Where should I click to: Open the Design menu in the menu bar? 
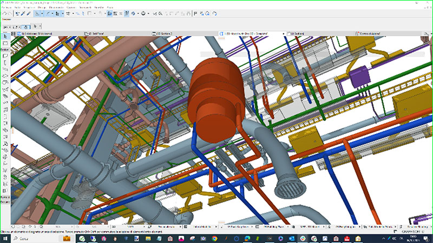[x=40, y=8]
